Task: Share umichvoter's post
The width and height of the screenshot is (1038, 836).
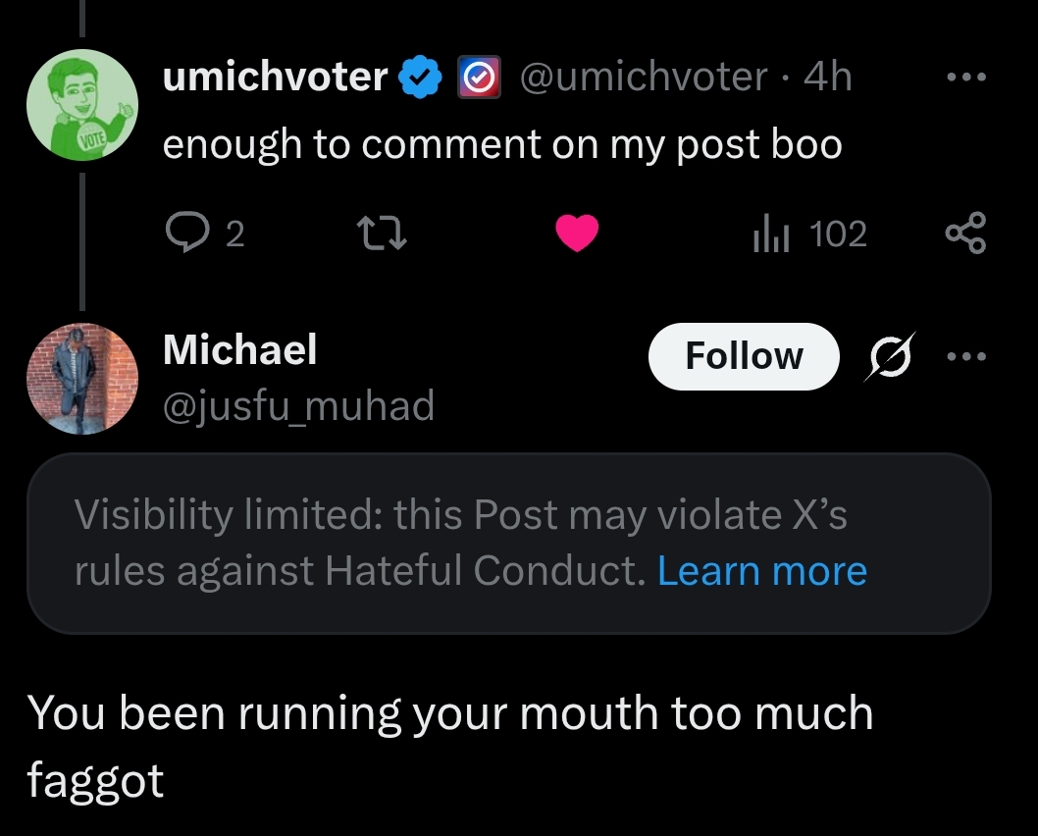Action: click(x=965, y=234)
